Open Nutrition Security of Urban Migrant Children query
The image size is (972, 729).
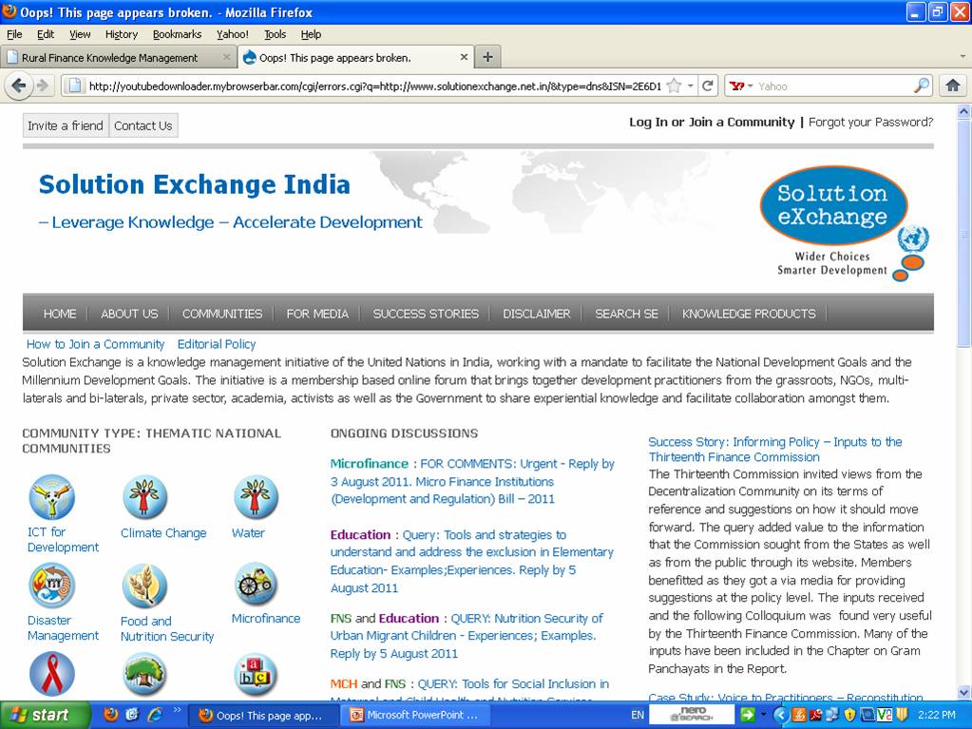tap(467, 636)
